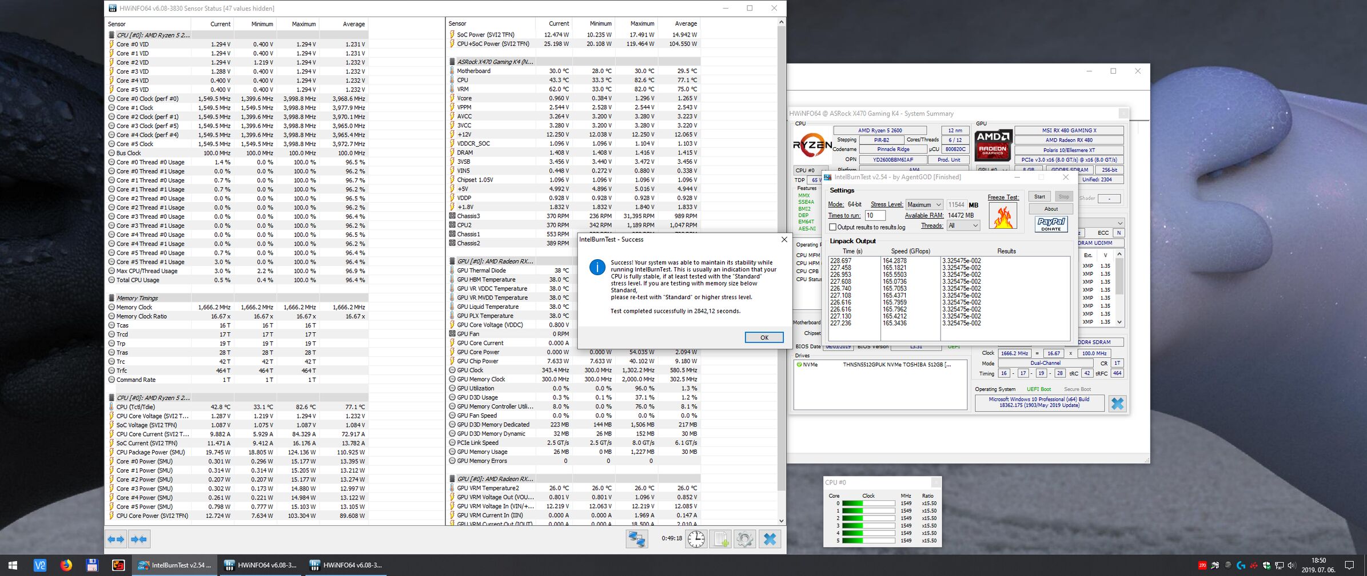Click the log file start icon
The height and width of the screenshot is (576, 1367).
tap(720, 539)
